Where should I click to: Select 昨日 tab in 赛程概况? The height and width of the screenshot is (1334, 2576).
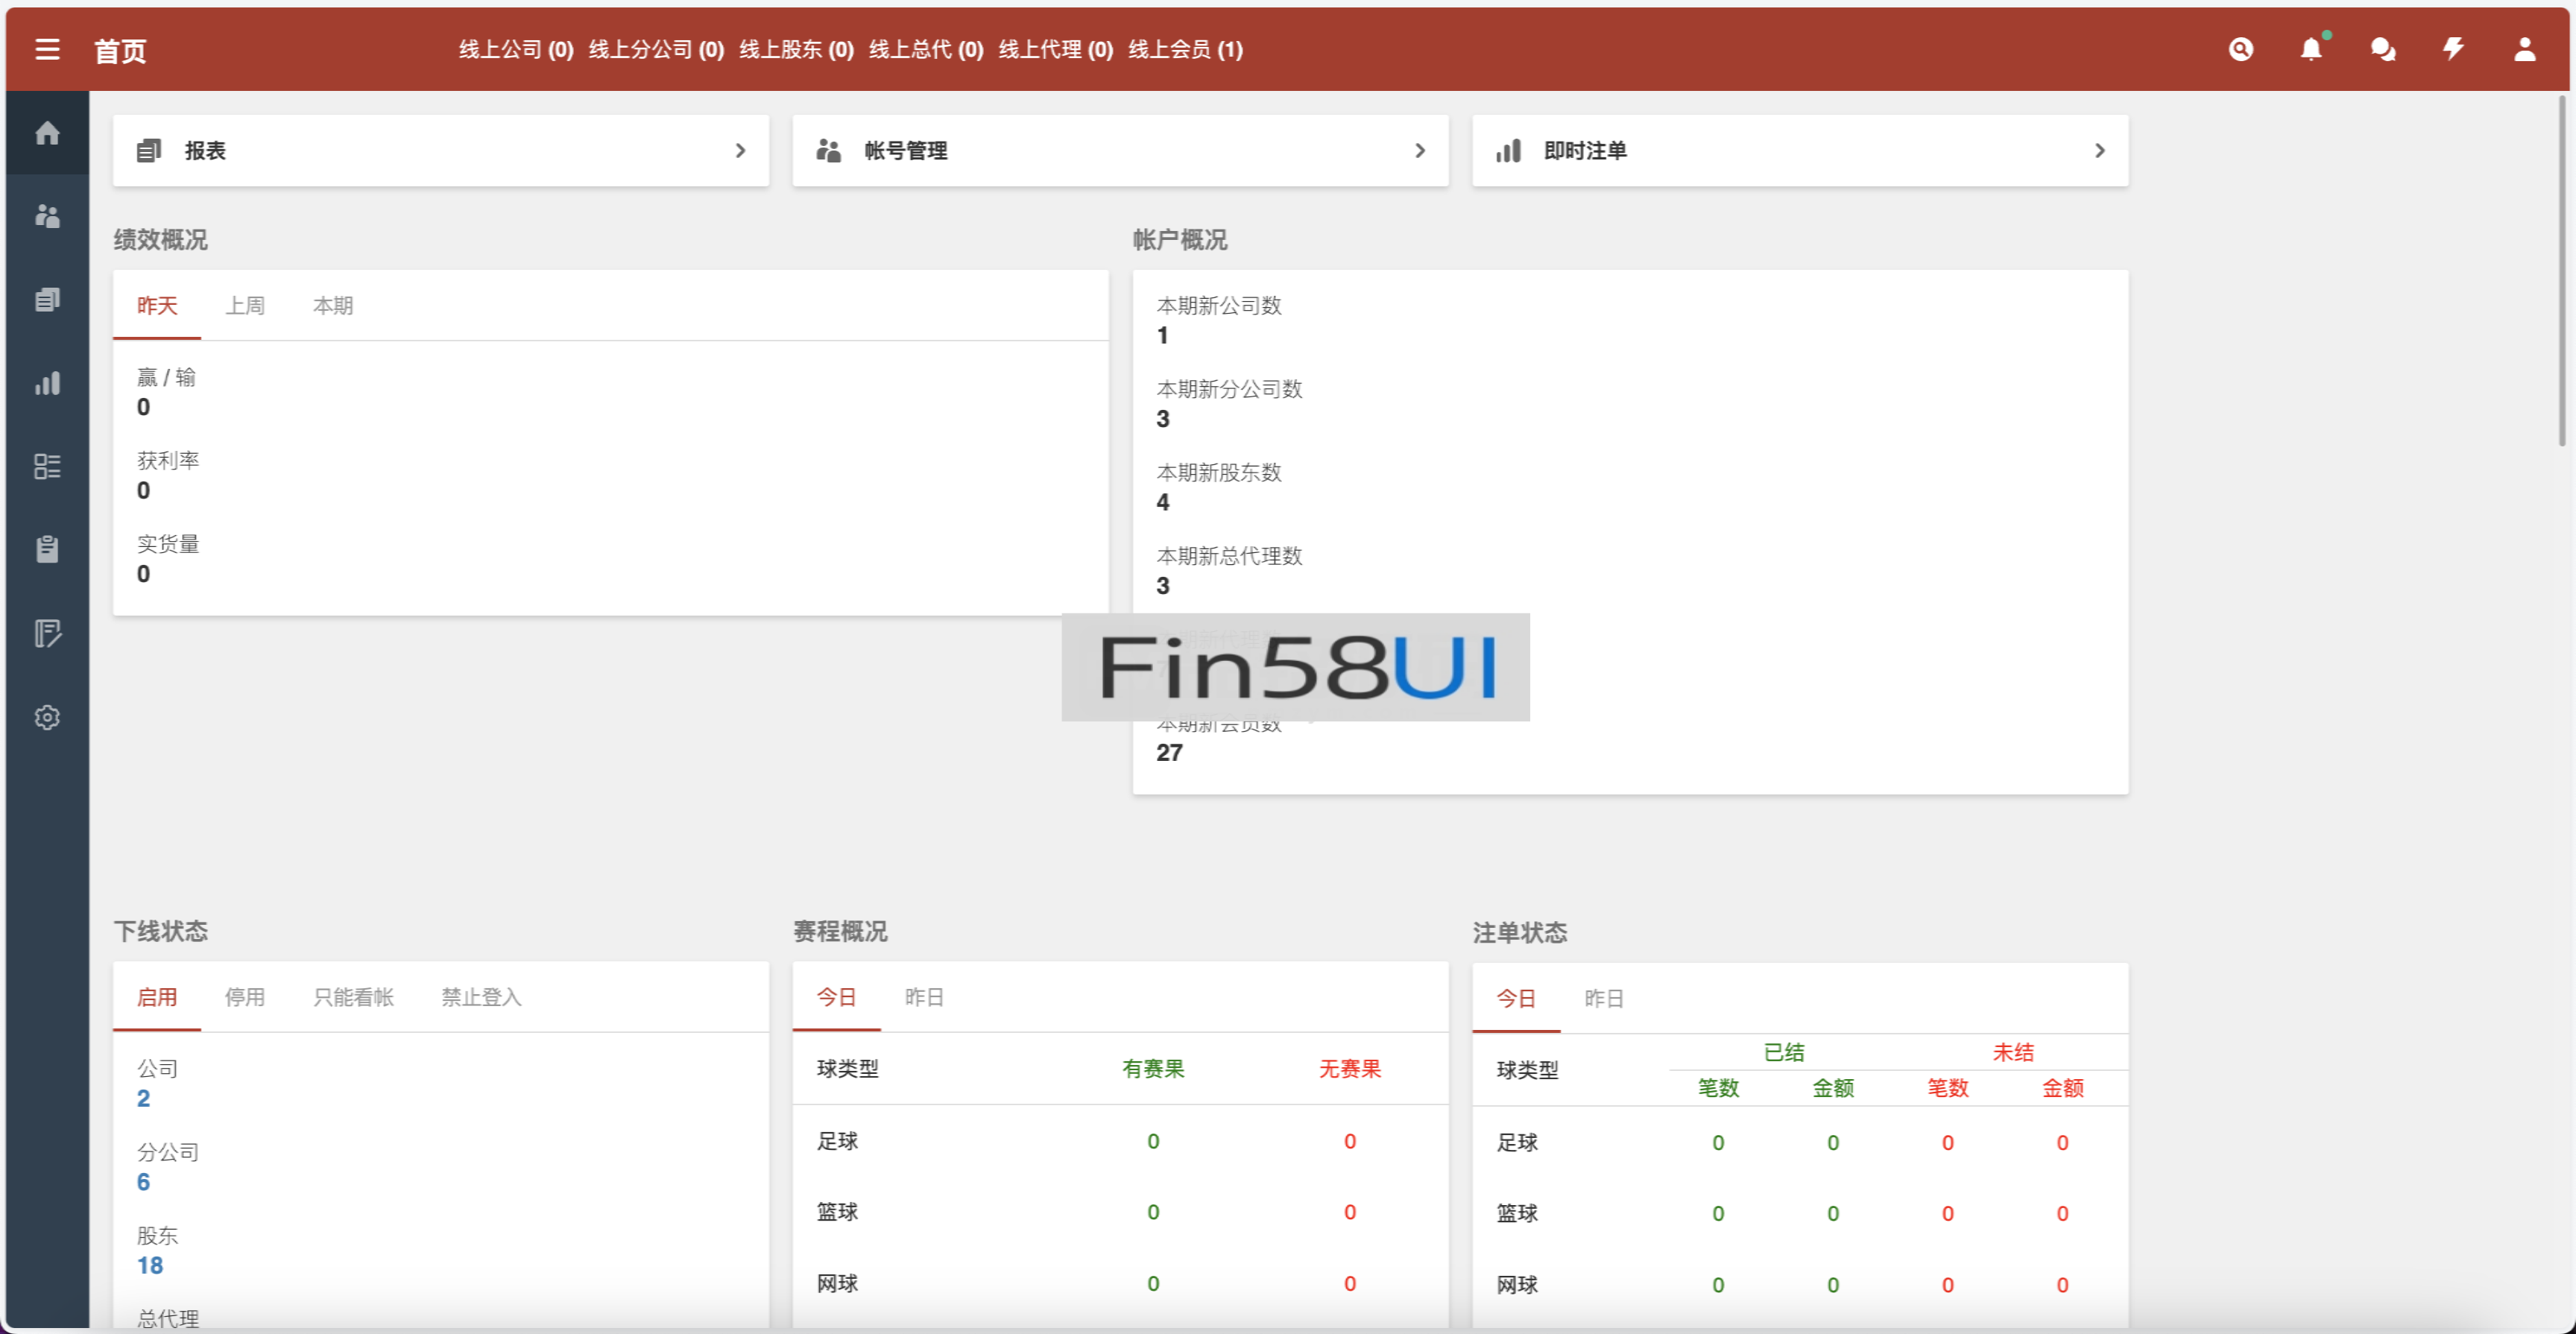click(924, 997)
